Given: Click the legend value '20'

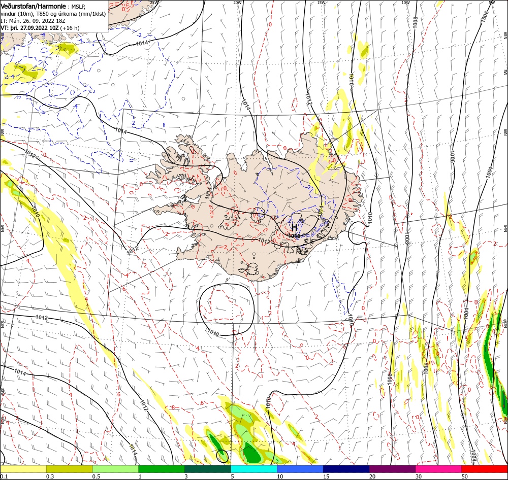Looking at the screenshot, I should (x=372, y=476).
